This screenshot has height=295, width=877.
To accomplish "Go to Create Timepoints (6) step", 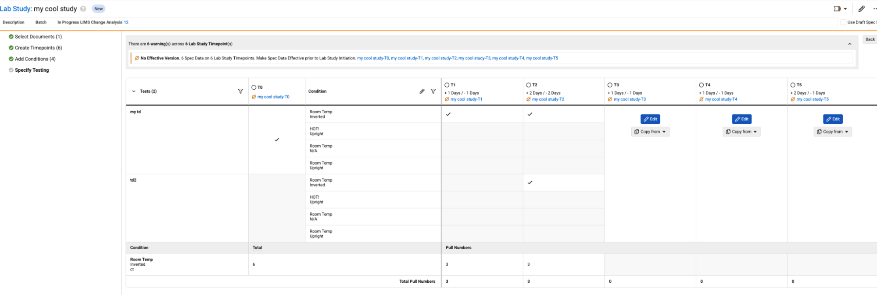I will 38,48.
